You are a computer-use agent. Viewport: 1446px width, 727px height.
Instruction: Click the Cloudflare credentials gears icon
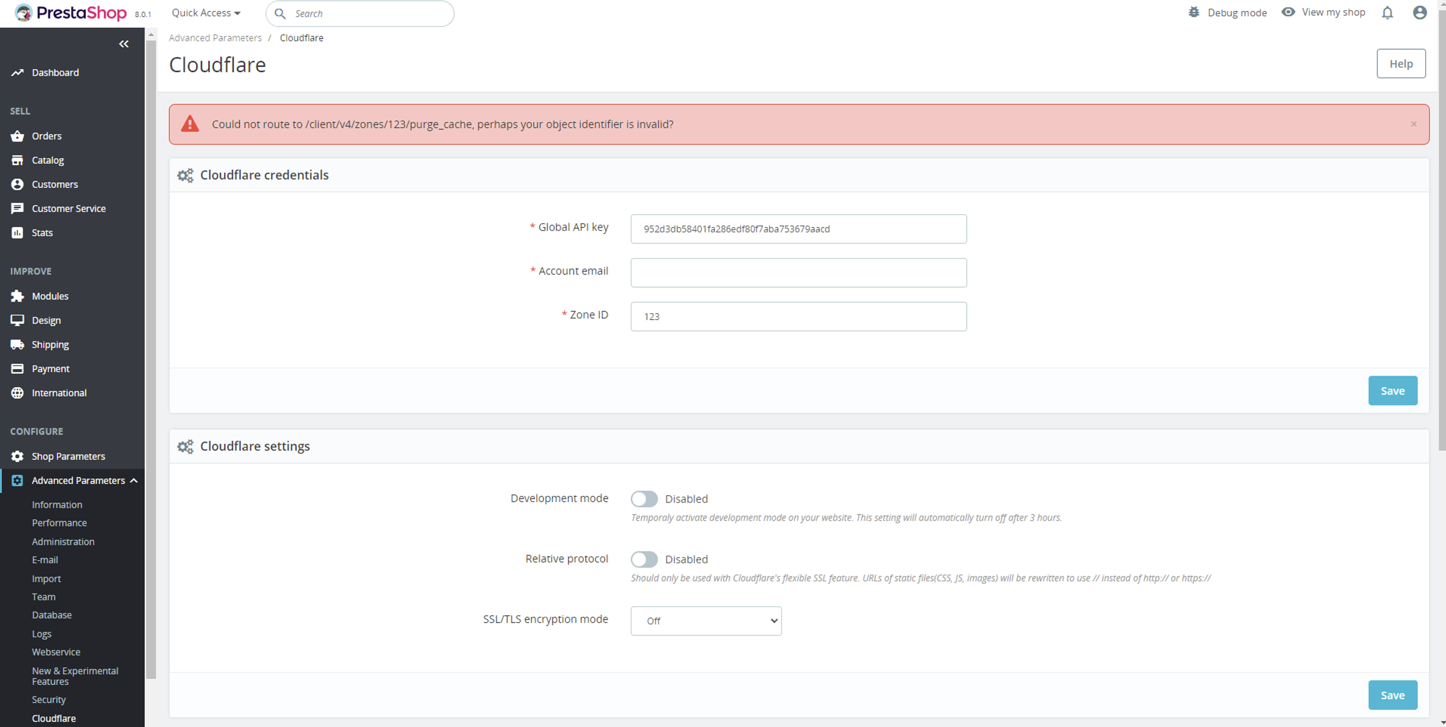185,175
